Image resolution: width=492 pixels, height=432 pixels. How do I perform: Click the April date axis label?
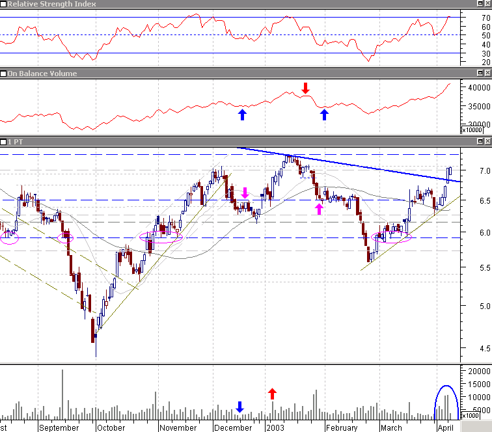pos(446,428)
